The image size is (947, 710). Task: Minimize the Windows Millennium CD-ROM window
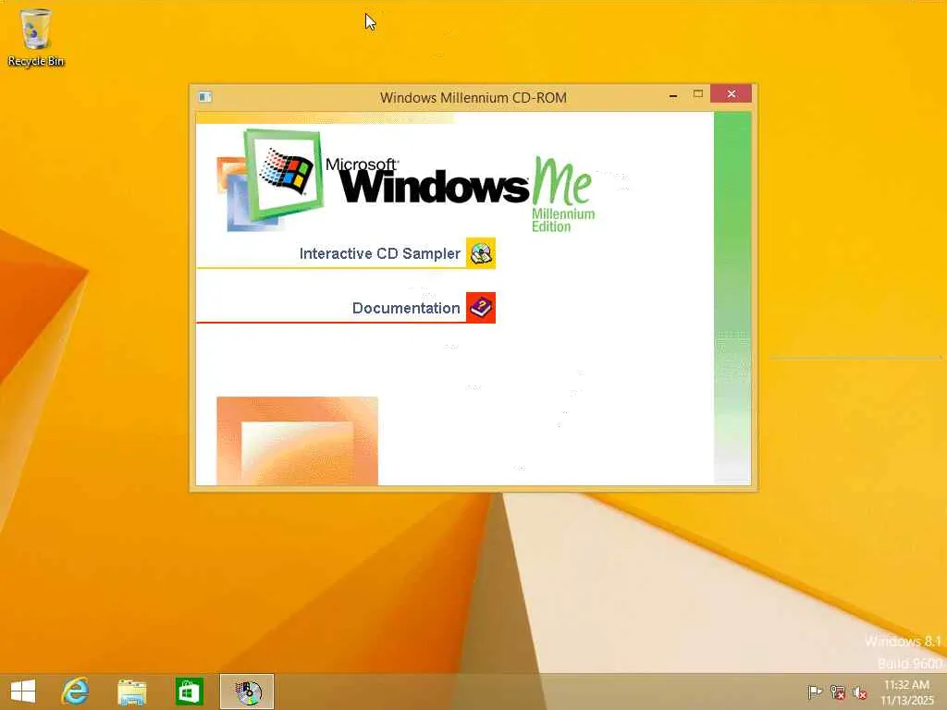click(x=673, y=95)
